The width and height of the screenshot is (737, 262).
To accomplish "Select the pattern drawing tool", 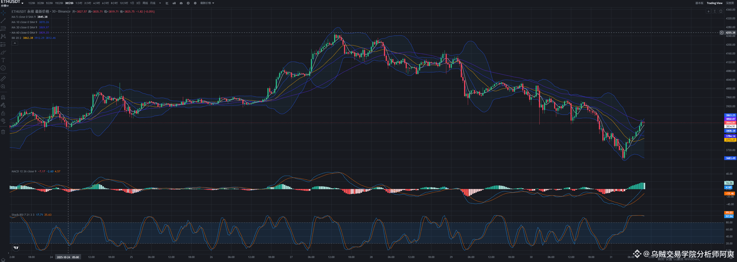I will 3,36.
